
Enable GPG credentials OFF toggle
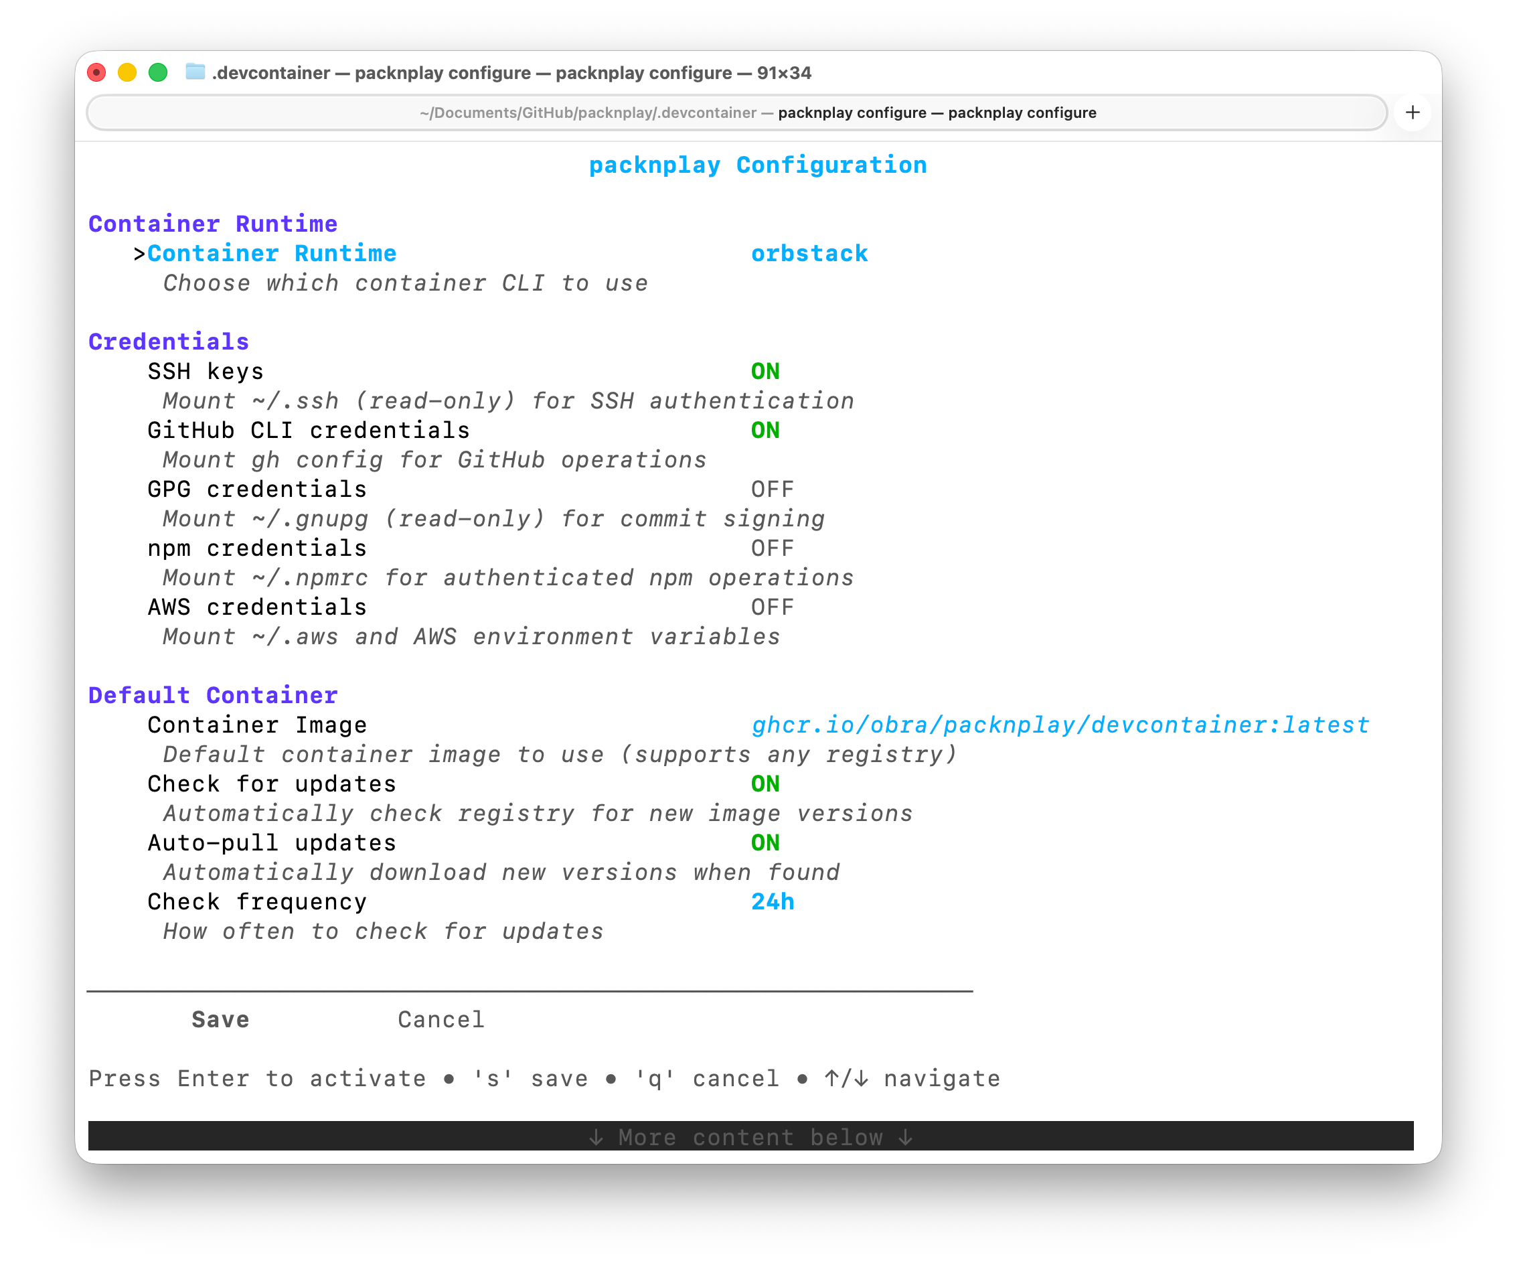pos(771,489)
